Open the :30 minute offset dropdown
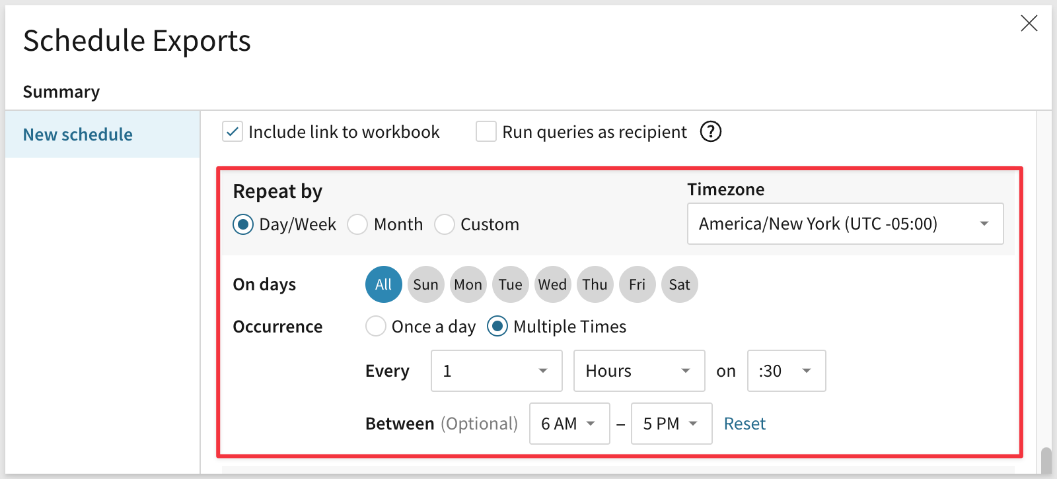 point(786,371)
